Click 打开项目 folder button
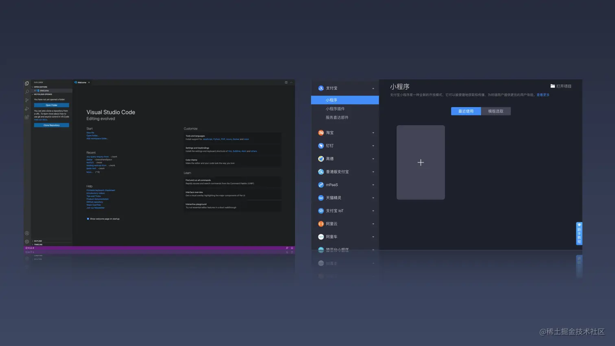 [x=561, y=86]
